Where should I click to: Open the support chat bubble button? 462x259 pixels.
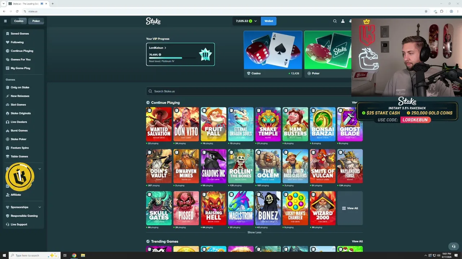click(454, 246)
